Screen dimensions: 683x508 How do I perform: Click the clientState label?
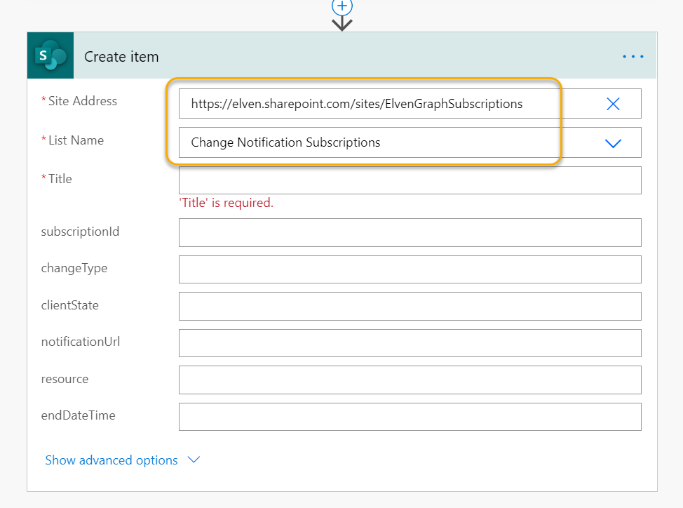coord(69,305)
